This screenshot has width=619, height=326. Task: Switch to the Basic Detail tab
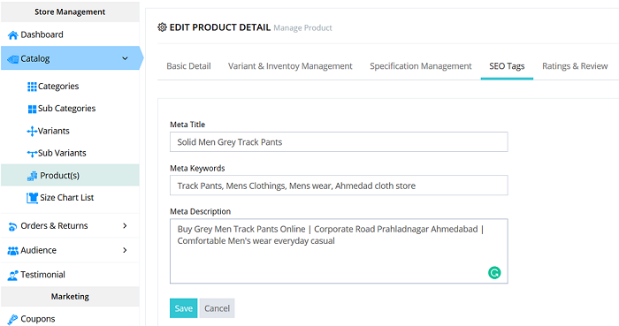pos(188,66)
